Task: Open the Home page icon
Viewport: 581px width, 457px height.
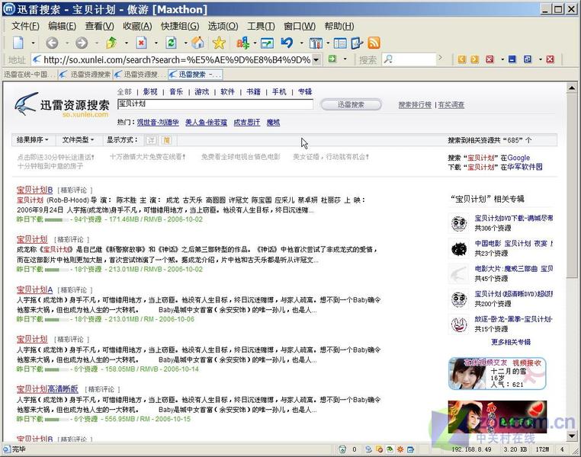Action: coord(198,43)
